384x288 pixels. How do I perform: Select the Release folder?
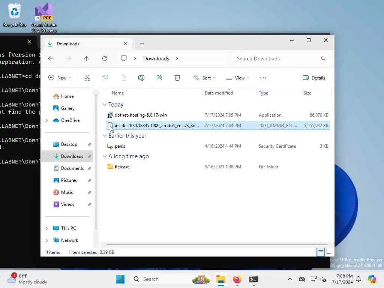[x=218, y=167]
